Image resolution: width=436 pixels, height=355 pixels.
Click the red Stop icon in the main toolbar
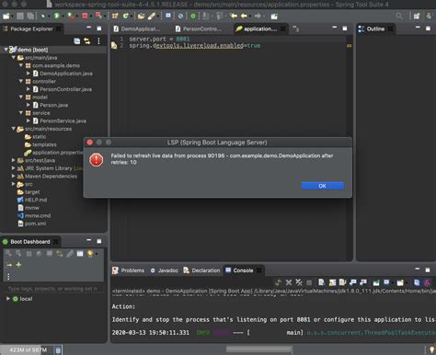click(85, 16)
